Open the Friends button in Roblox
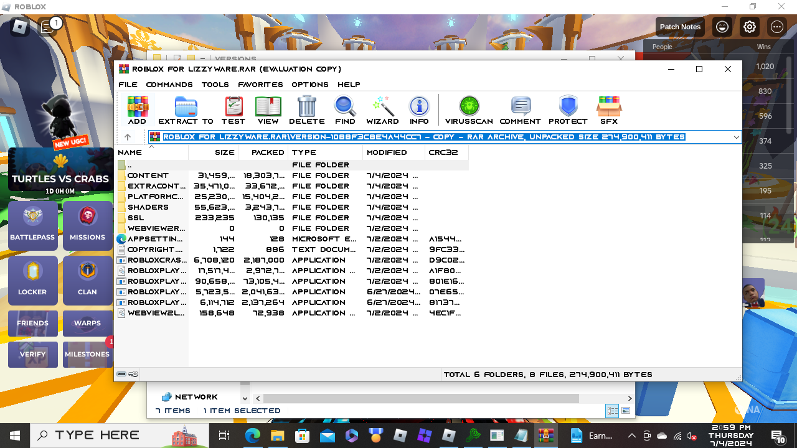This screenshot has height=448, width=797. click(x=32, y=323)
